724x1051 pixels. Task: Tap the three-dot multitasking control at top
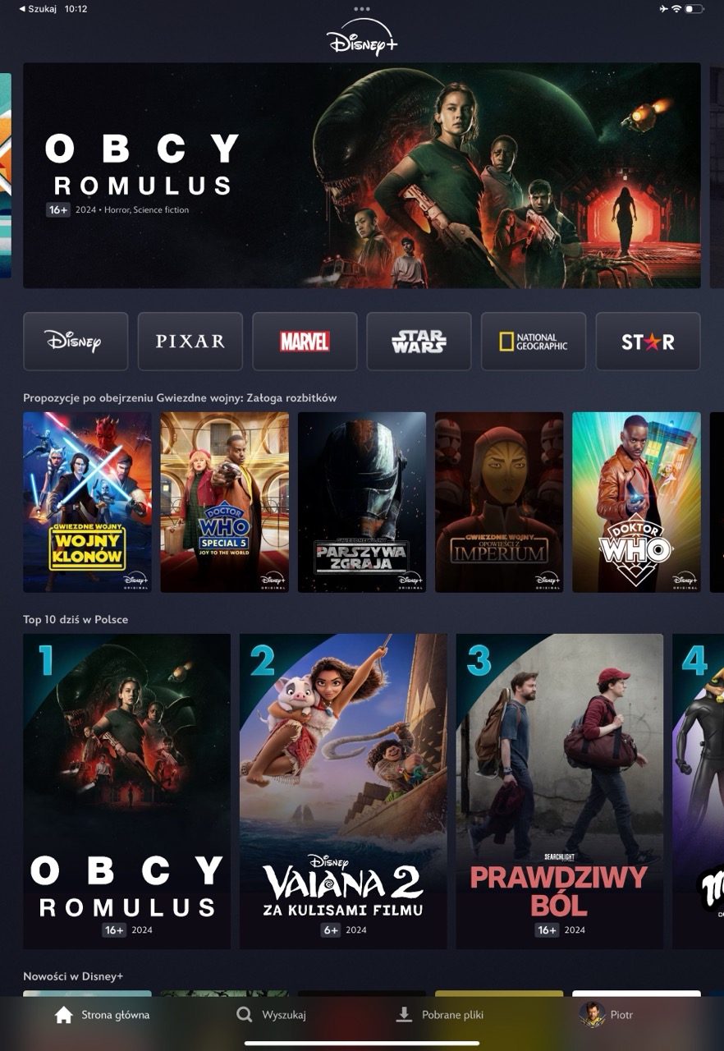pos(362,9)
